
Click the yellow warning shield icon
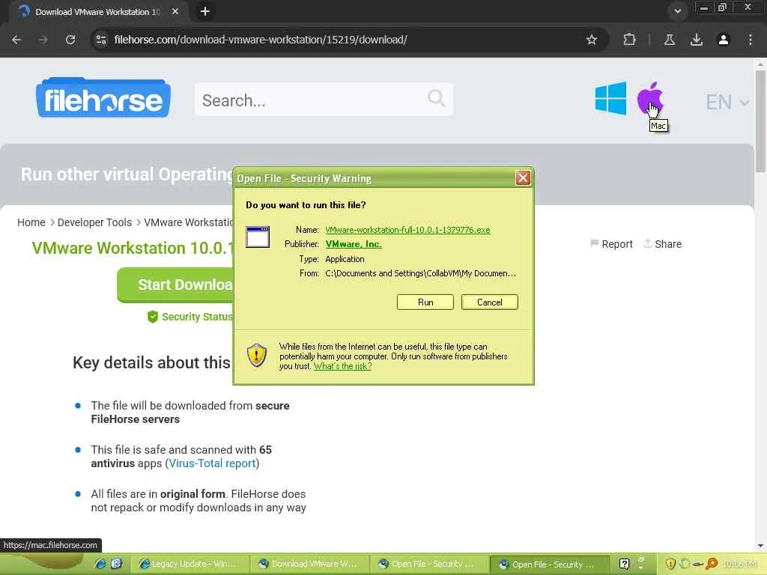[x=257, y=356]
